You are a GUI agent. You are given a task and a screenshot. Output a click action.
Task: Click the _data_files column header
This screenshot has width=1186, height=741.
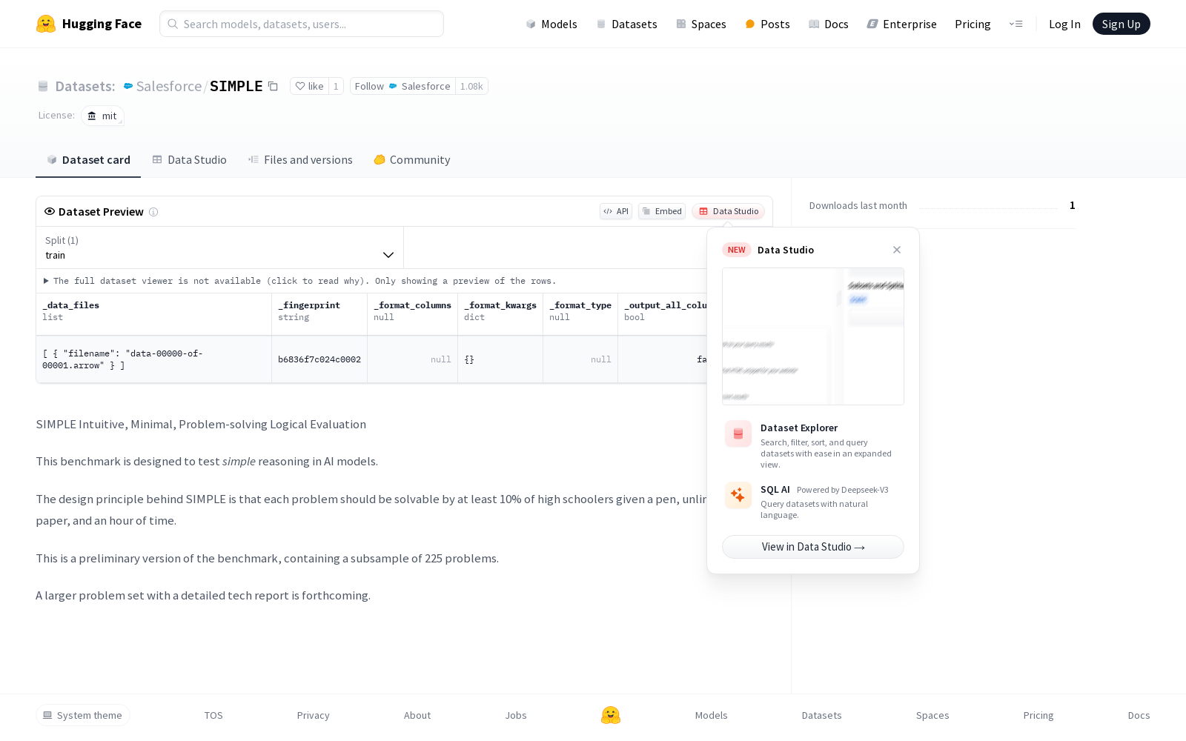[153, 314]
